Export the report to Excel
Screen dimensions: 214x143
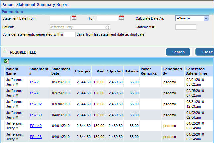[6, 61]
